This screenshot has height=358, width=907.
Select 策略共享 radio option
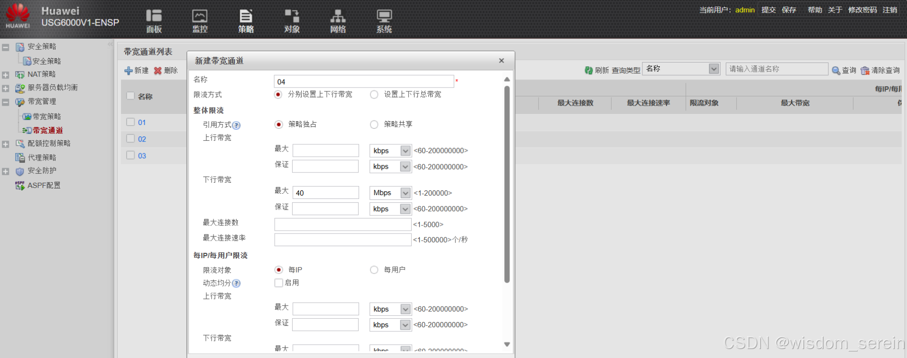tap(374, 124)
